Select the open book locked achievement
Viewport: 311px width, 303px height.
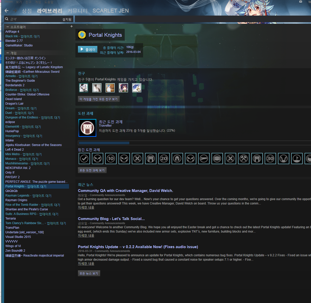[217, 159]
